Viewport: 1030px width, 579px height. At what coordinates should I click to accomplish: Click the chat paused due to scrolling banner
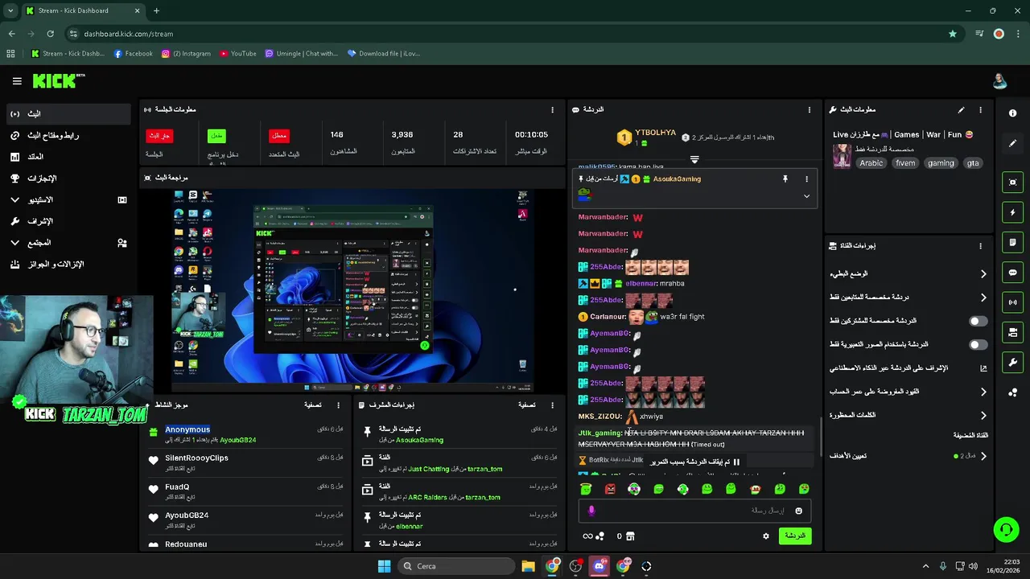coord(694,462)
